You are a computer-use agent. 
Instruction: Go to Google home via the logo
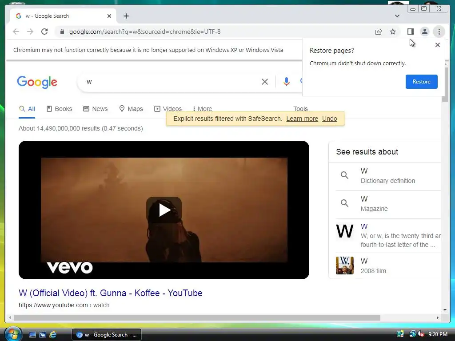37,82
